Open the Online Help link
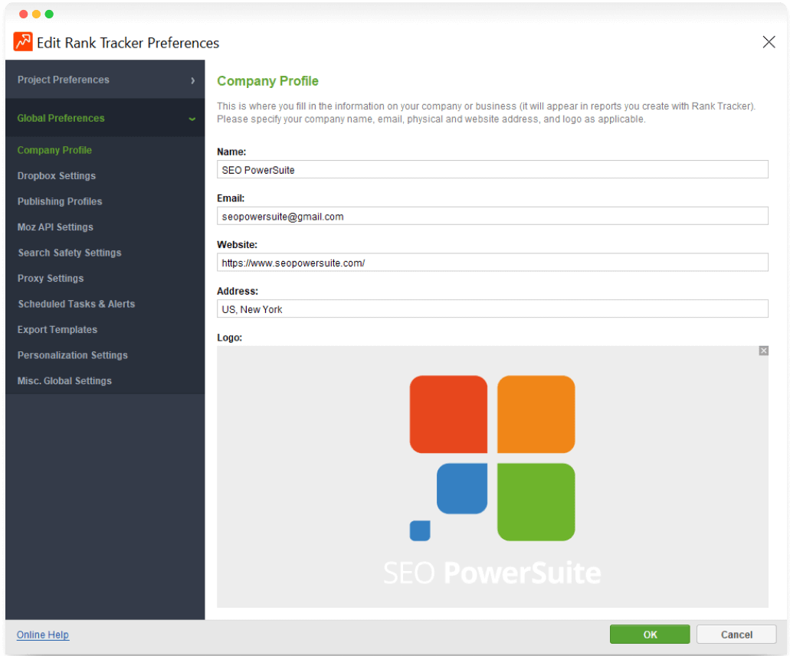Image resolution: width=790 pixels, height=656 pixels. point(43,635)
